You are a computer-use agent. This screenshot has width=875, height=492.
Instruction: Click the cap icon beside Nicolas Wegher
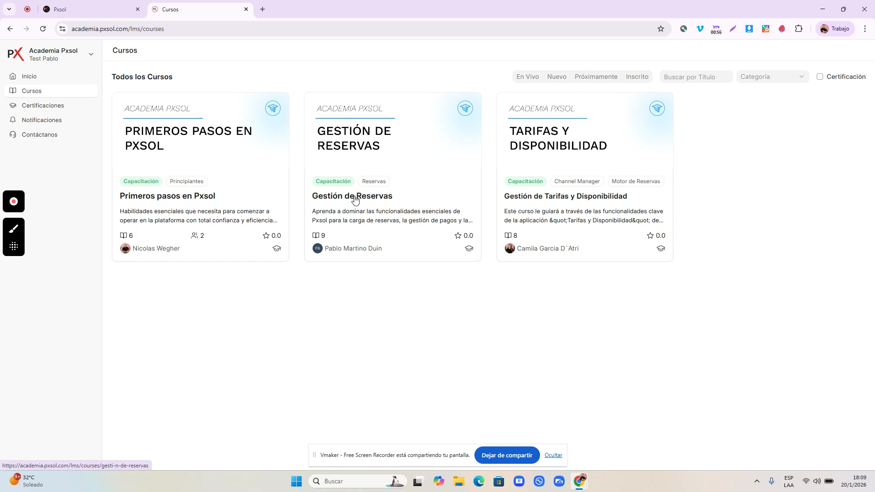click(277, 248)
